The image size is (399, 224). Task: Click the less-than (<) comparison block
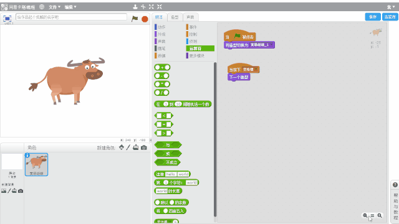point(164,116)
